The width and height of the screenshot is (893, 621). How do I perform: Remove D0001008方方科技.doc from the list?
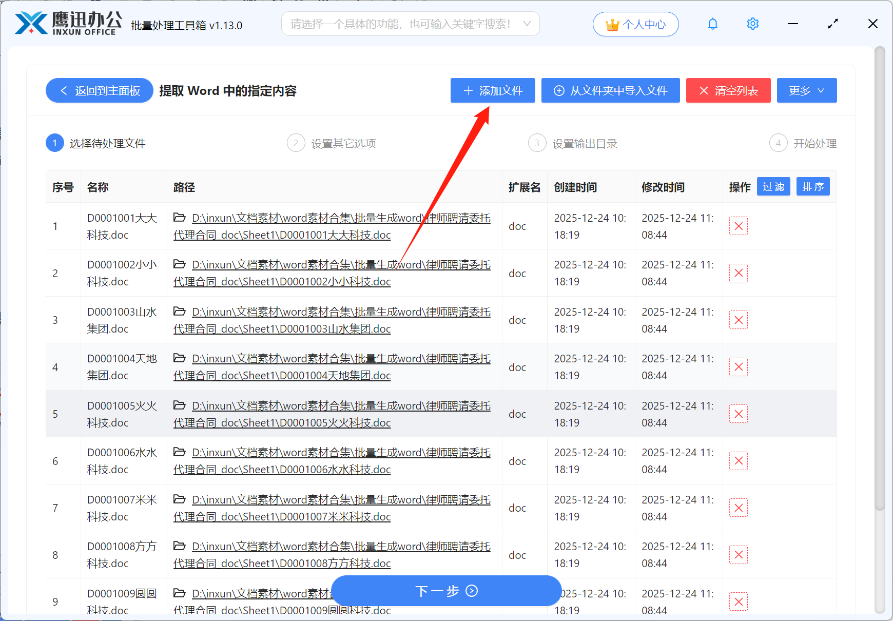point(739,555)
